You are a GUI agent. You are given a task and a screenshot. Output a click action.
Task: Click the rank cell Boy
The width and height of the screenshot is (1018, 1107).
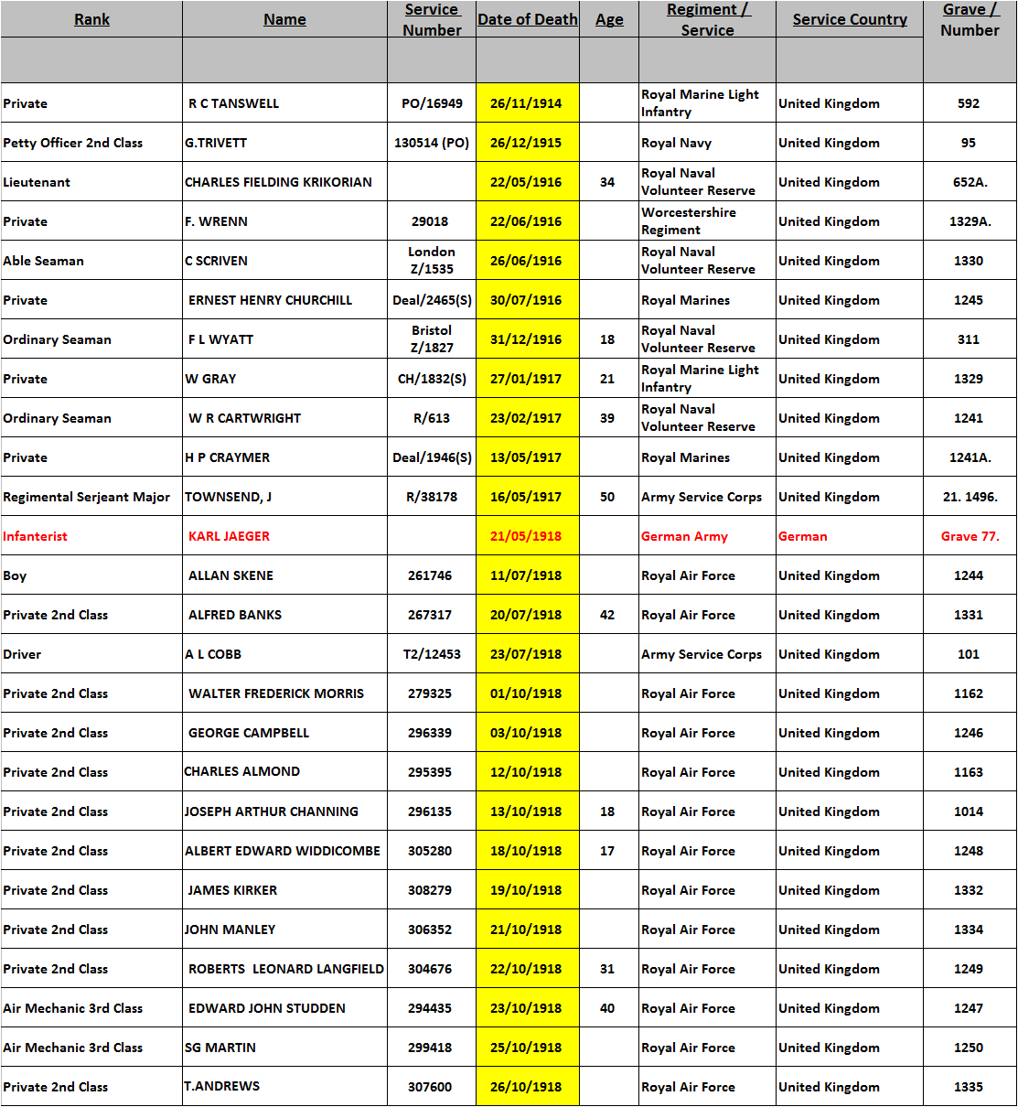[x=15, y=575]
